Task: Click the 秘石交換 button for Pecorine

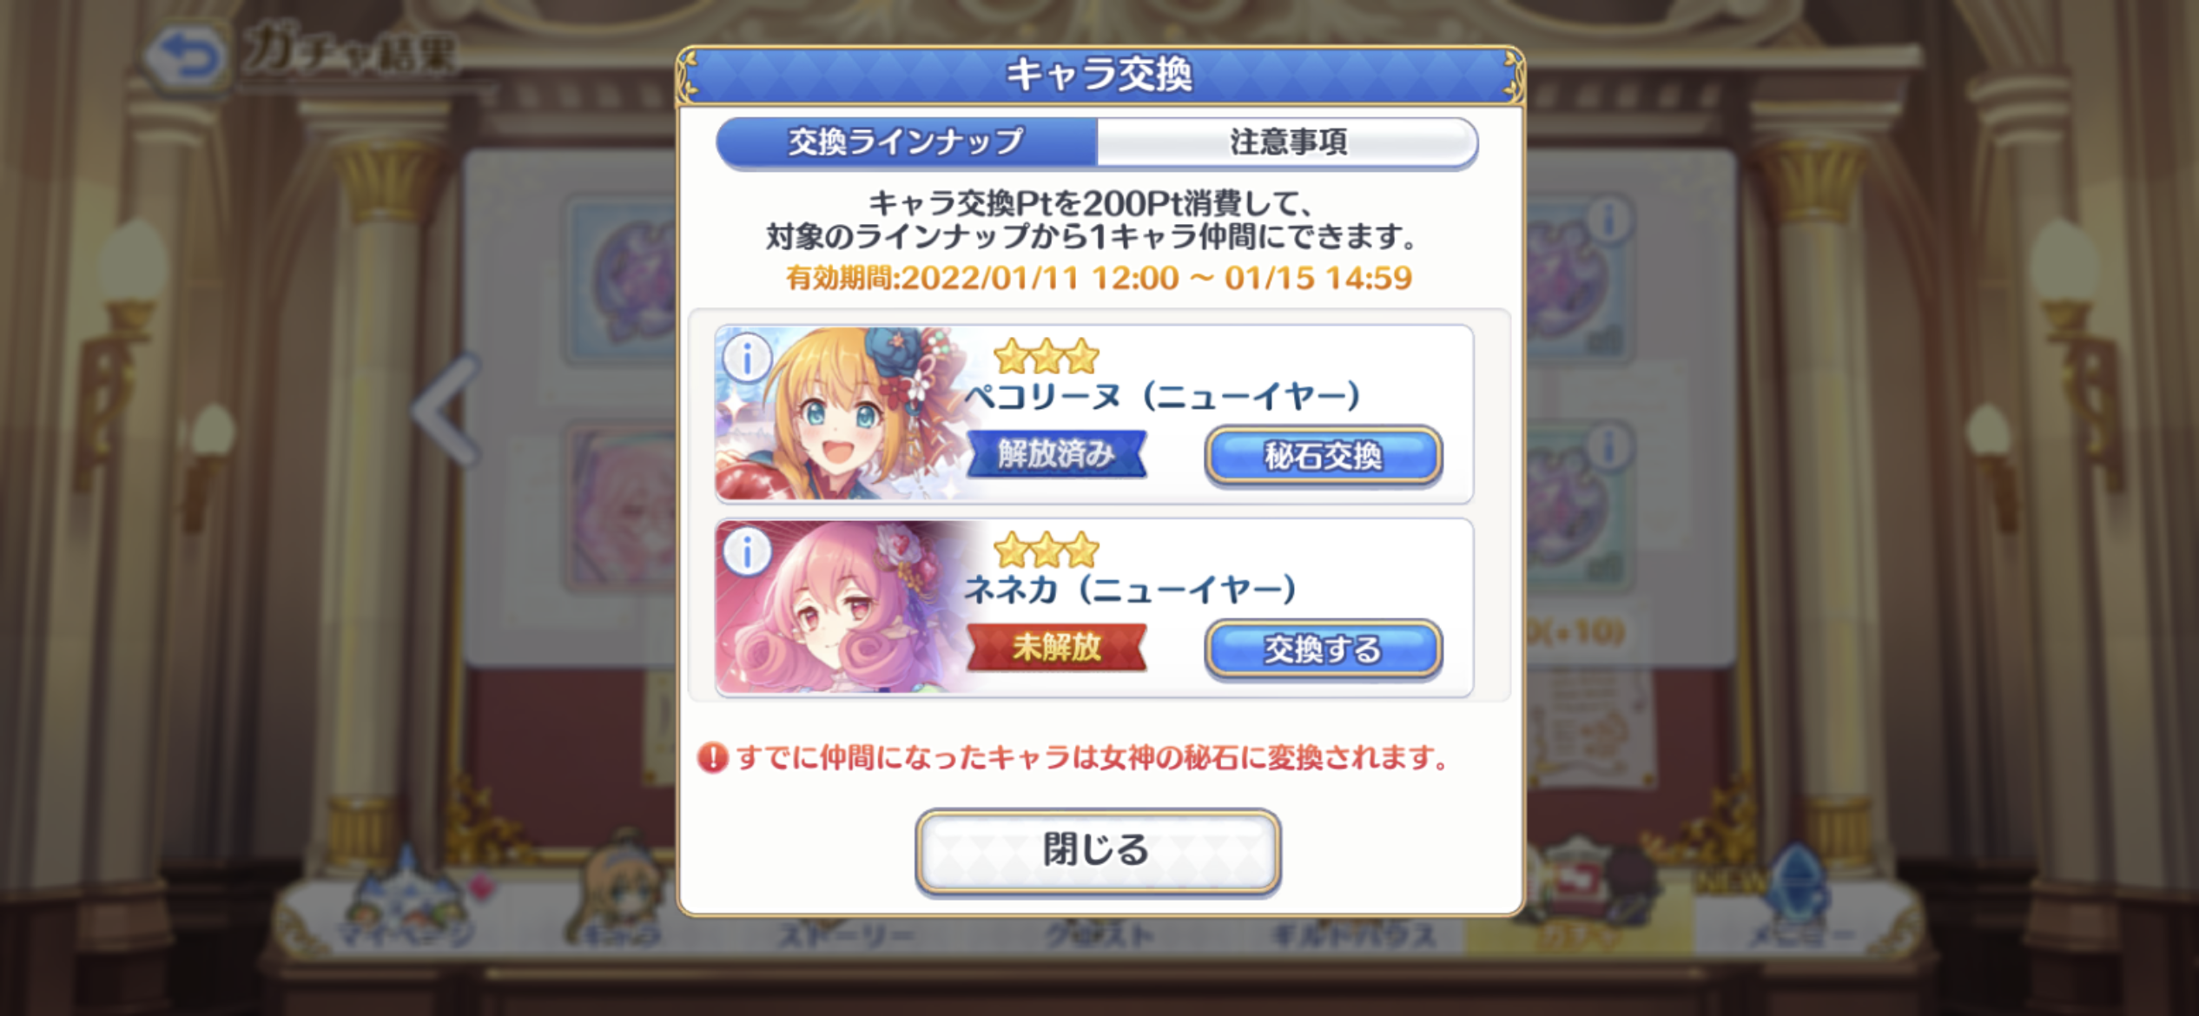Action: click(x=1323, y=455)
